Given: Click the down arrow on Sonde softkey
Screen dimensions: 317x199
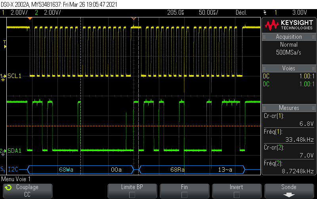Looking at the screenshot, I should pos(289,195).
